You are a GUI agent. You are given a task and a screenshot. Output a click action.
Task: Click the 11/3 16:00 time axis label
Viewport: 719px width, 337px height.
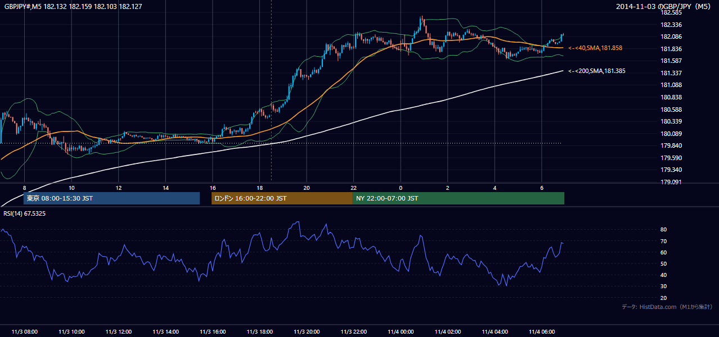pyautogui.click(x=213, y=332)
